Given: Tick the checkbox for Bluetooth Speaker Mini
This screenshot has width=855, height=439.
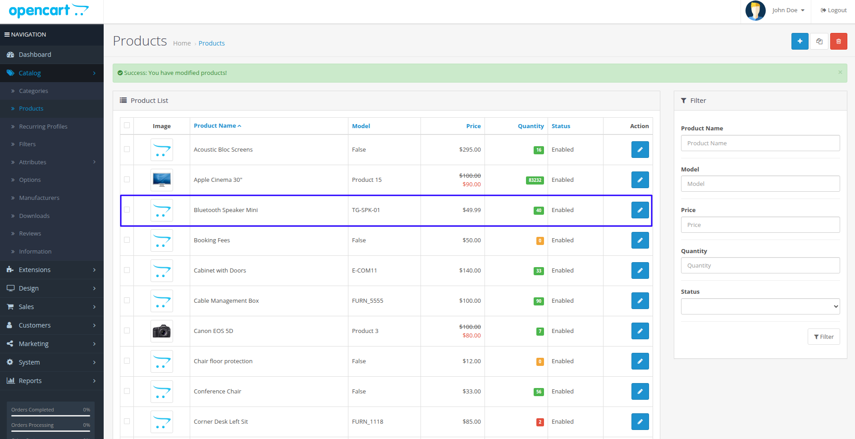Looking at the screenshot, I should coord(127,209).
